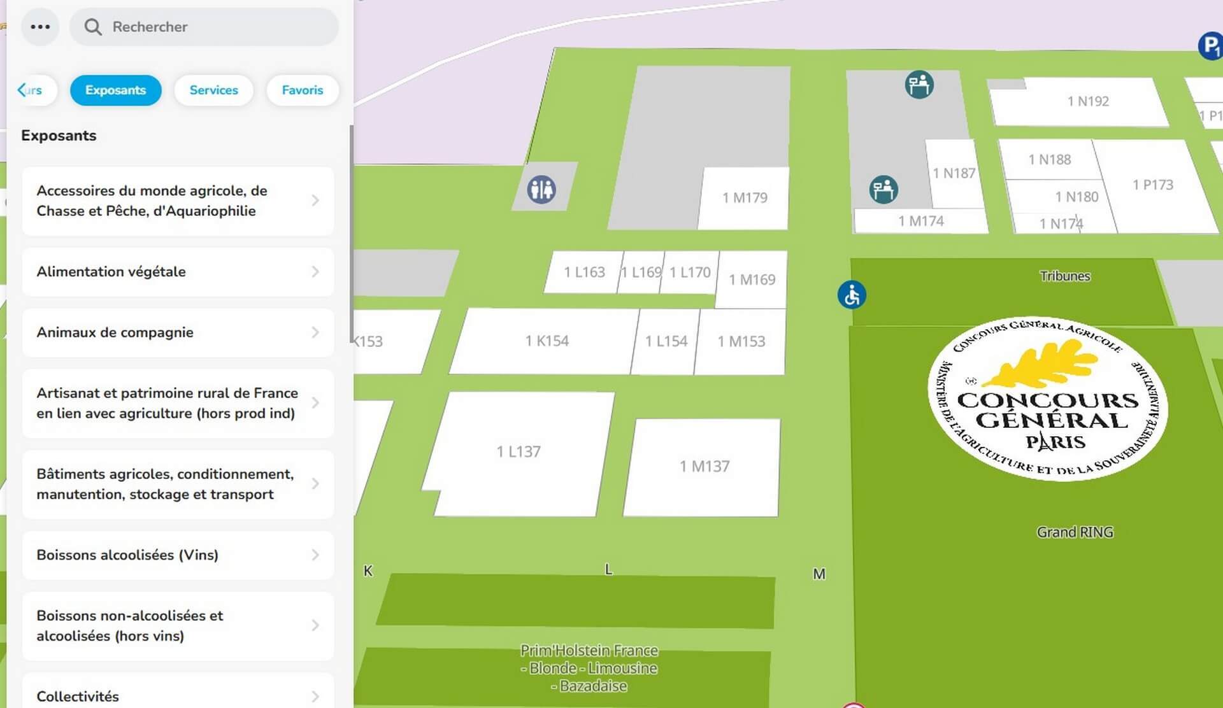This screenshot has width=1223, height=708.
Task: Click the information desk icon near M174
Action: point(883,190)
